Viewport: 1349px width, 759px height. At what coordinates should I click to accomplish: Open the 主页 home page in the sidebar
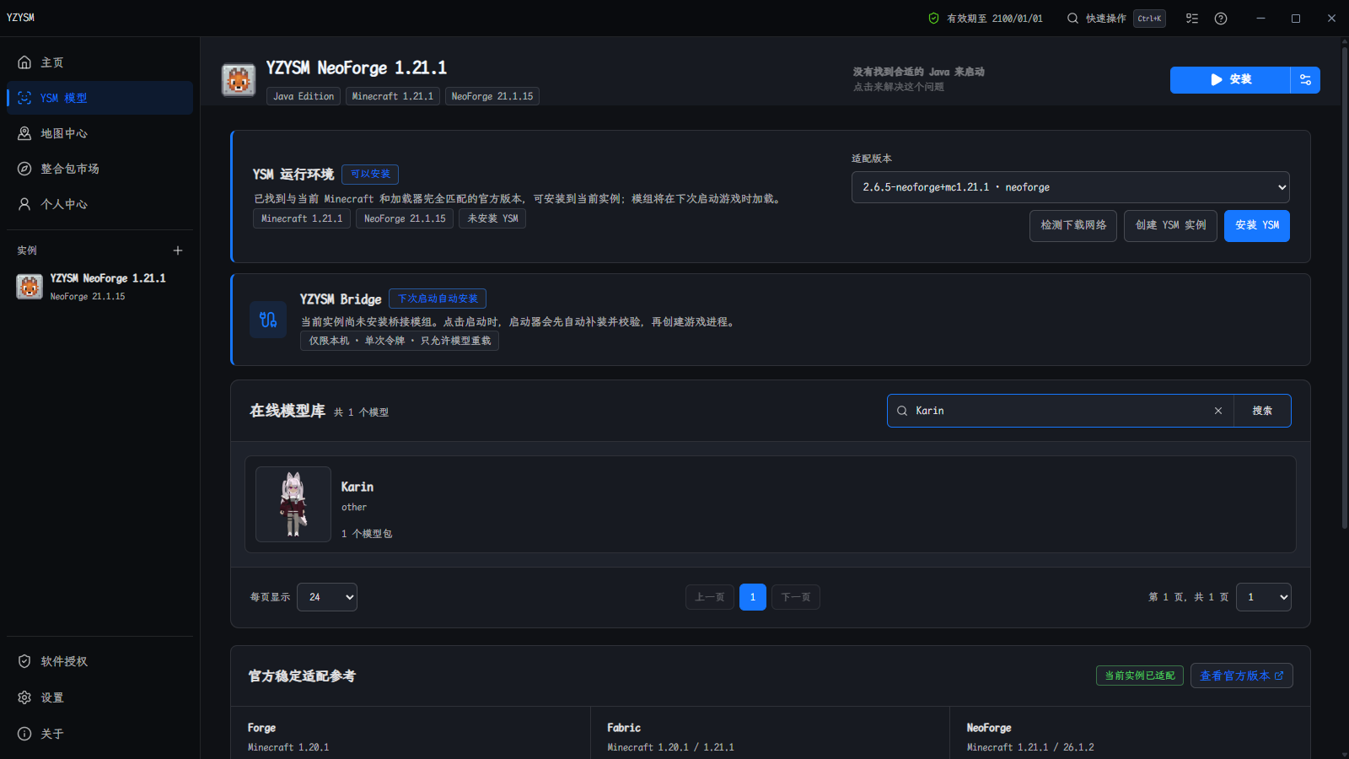point(99,62)
